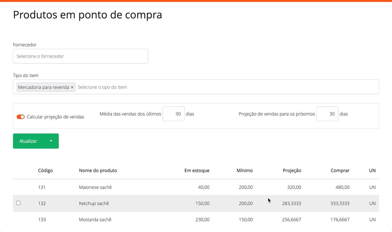The height and width of the screenshot is (232, 392).
Task: Check the checkbox on the Ketchup sachê row
Action: pos(18,203)
